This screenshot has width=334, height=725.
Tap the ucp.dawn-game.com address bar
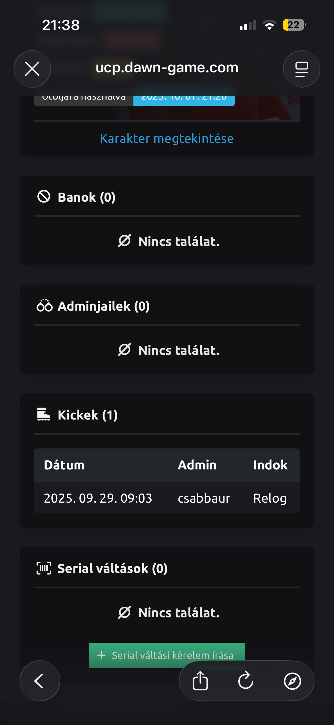coord(167,68)
